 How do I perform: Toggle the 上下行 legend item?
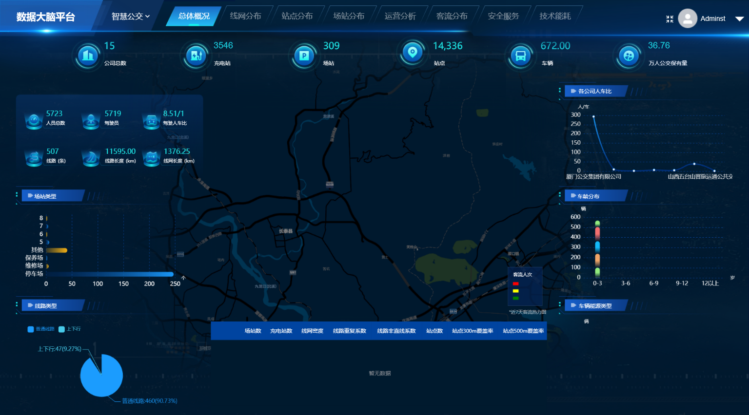pyautogui.click(x=70, y=329)
